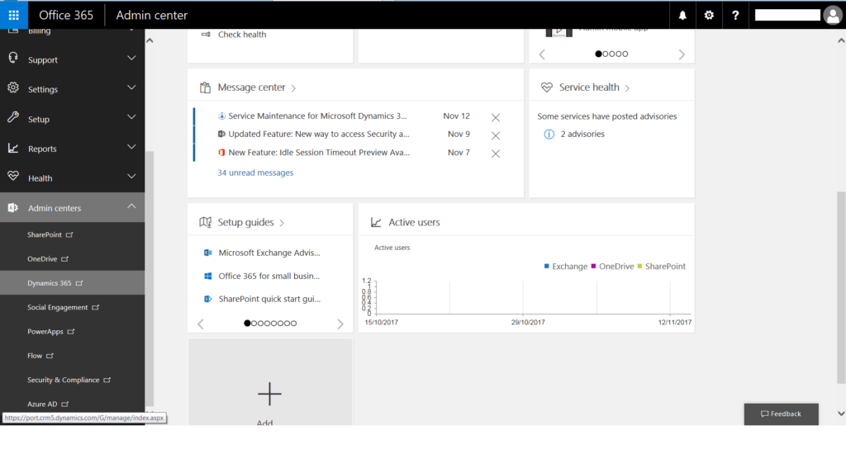846x454 pixels.
Task: Select second dot in top carousel pager
Action: 606,54
